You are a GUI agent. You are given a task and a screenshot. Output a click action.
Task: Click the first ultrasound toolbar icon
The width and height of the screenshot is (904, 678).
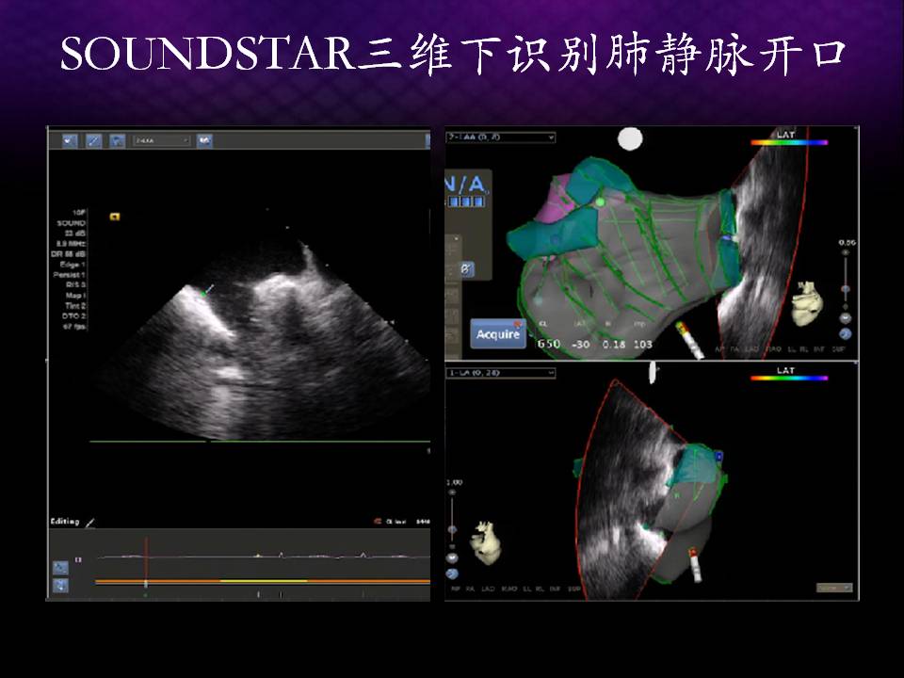click(x=71, y=140)
